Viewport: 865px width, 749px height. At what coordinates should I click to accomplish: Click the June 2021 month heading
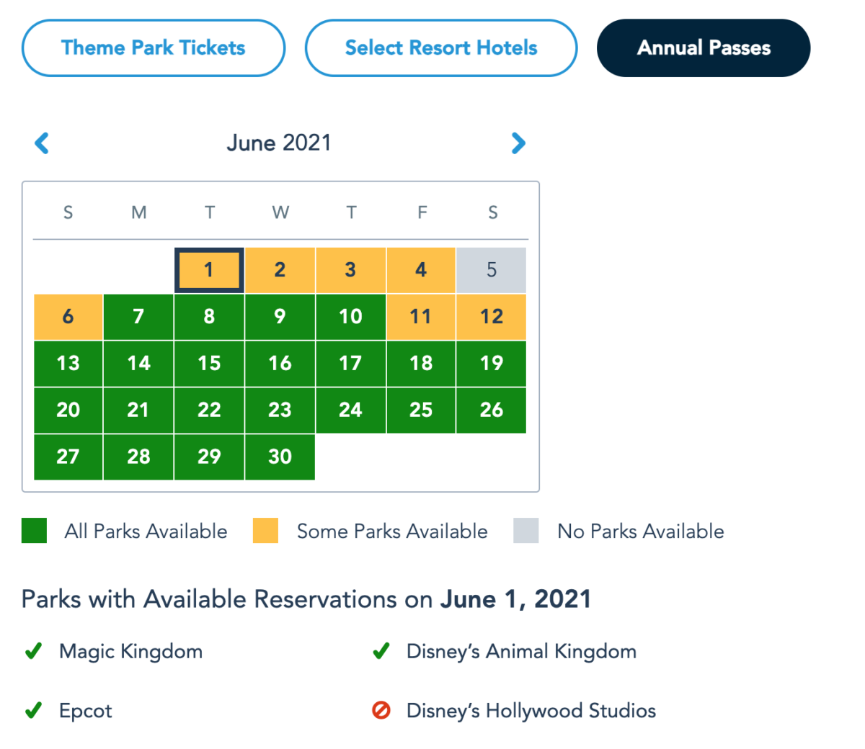(x=279, y=143)
